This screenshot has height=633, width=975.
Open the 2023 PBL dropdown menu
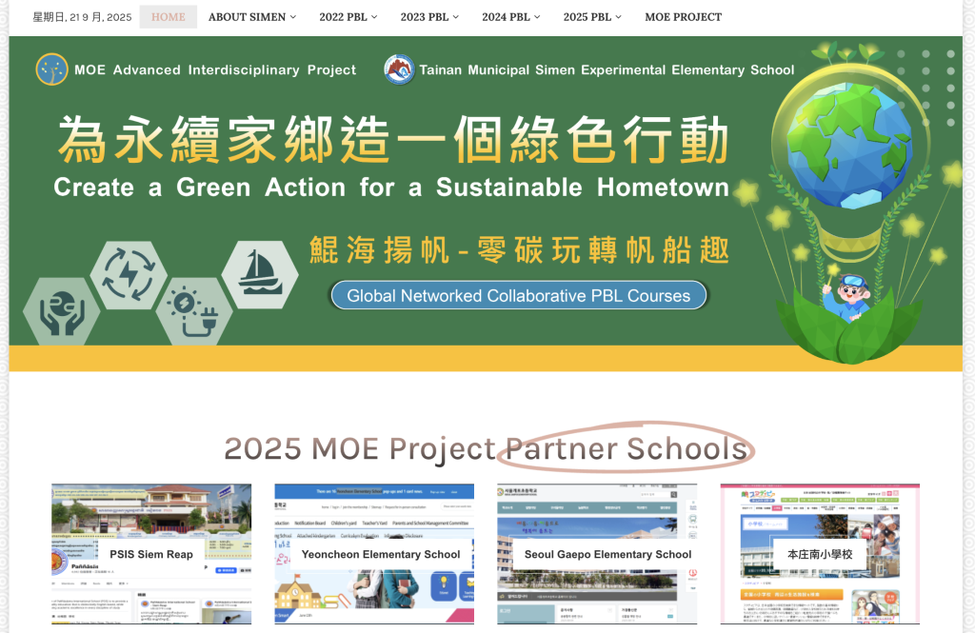[429, 17]
